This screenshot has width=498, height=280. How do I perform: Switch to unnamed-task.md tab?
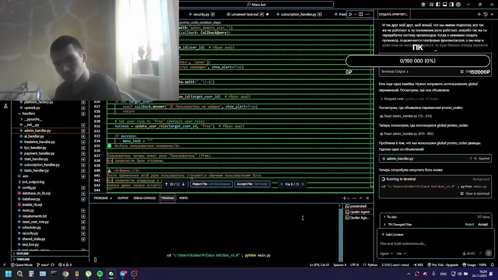(244, 14)
